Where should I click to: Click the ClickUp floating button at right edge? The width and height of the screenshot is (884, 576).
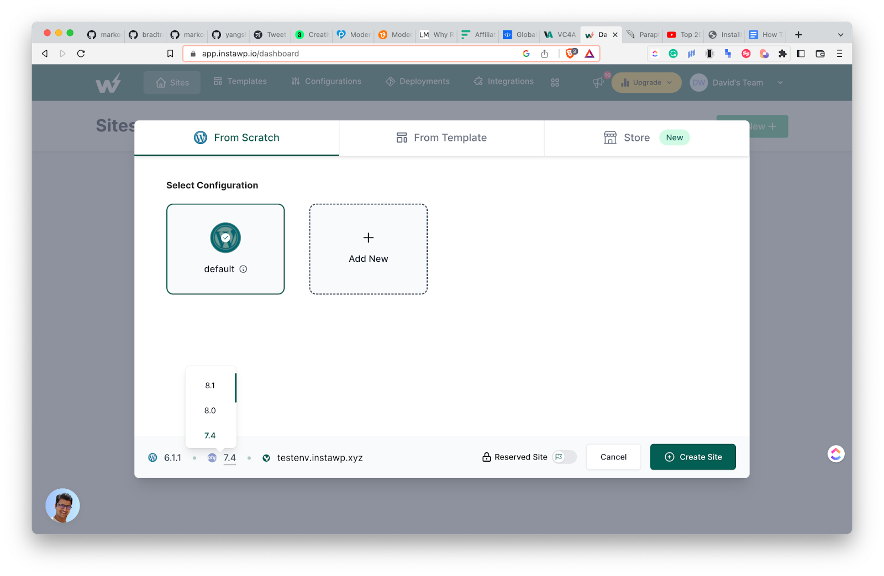pyautogui.click(x=836, y=454)
